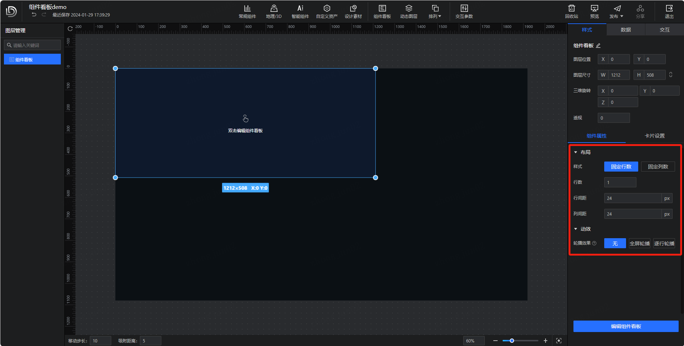
Task: Switch to the 数据 tab
Action: (x=626, y=30)
